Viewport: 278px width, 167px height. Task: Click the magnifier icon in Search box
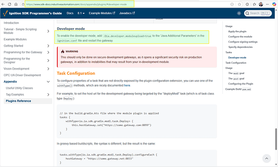[247, 13]
